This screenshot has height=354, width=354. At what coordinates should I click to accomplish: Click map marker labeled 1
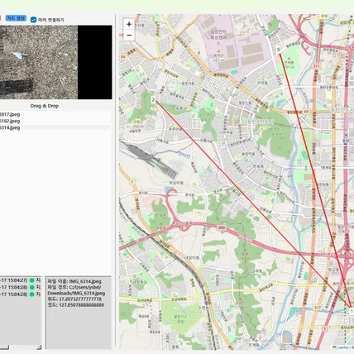pos(352,311)
